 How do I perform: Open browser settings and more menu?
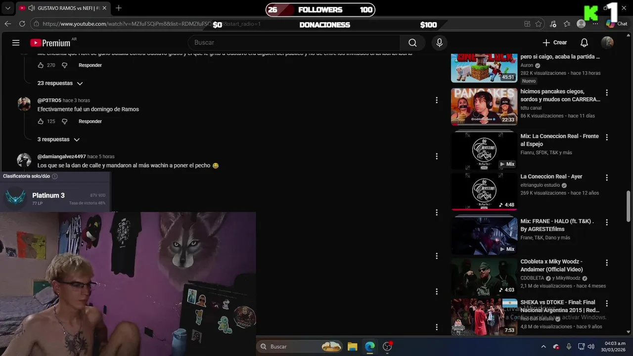pyautogui.click(x=595, y=24)
